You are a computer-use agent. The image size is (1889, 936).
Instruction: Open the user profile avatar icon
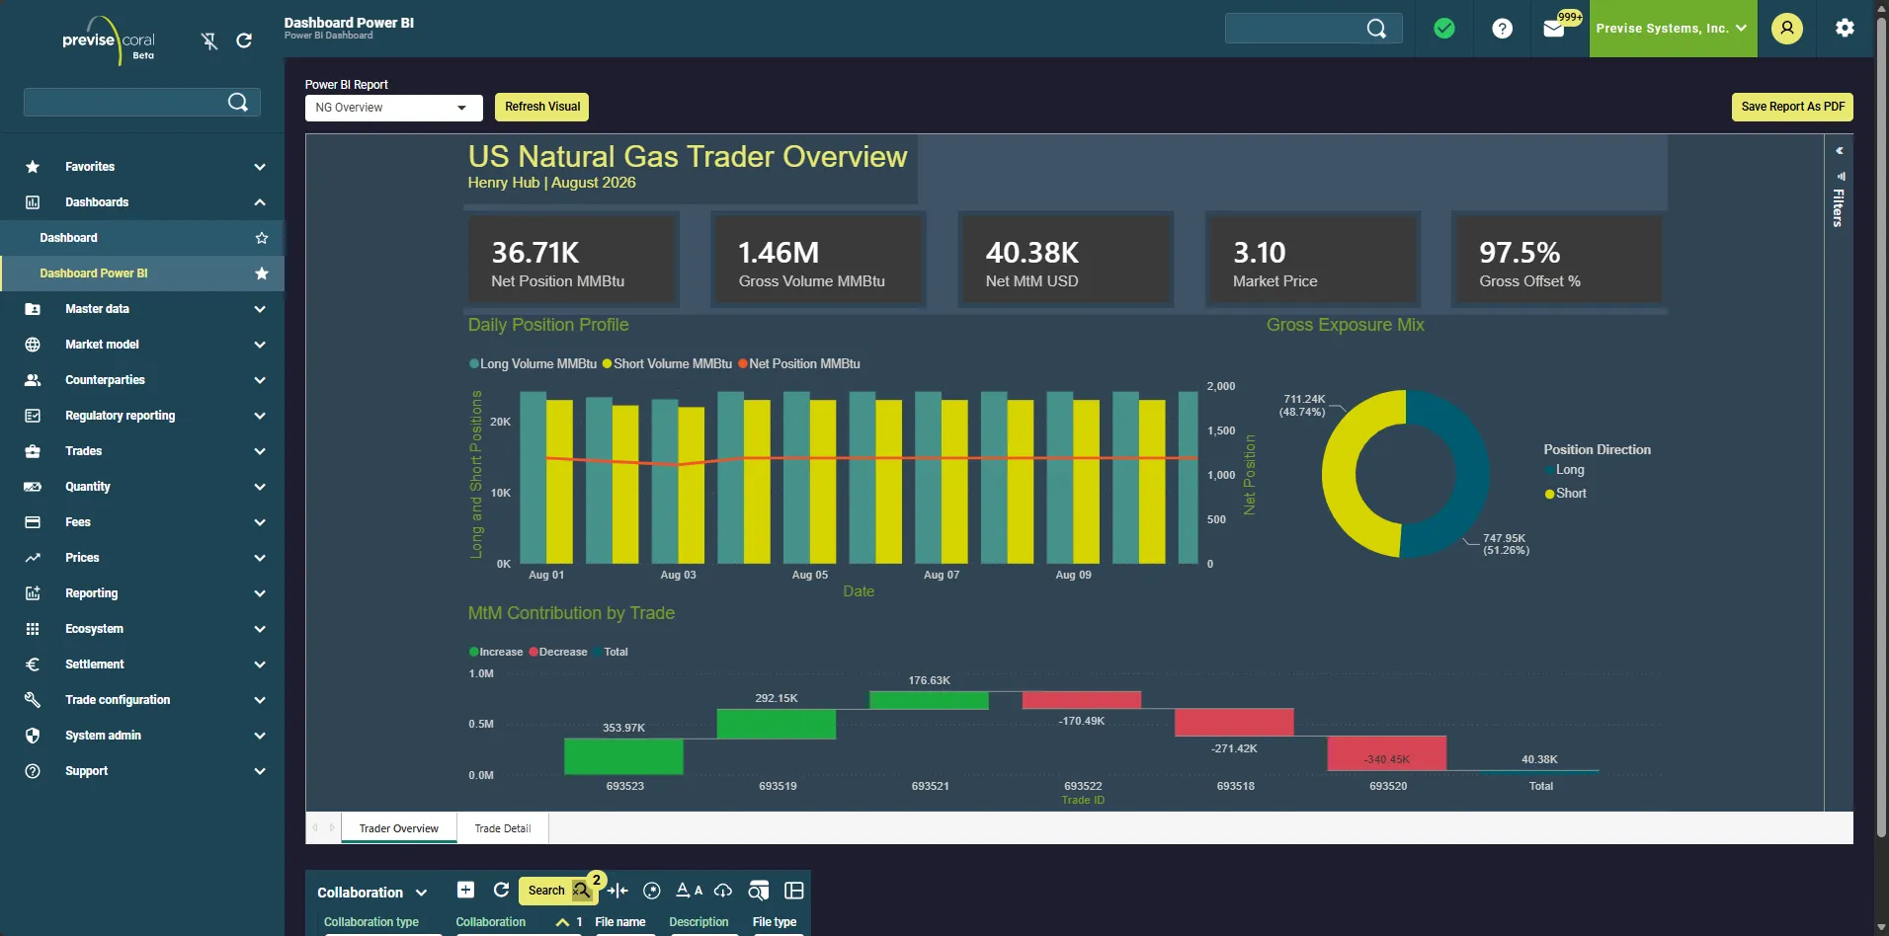(1787, 29)
